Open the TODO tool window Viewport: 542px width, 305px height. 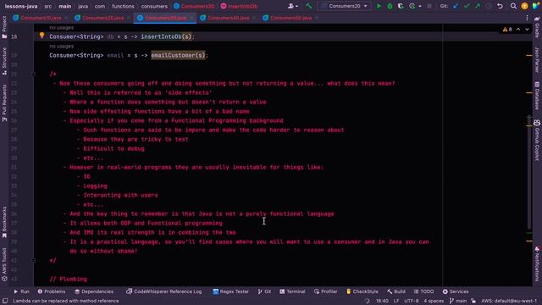[423, 291]
